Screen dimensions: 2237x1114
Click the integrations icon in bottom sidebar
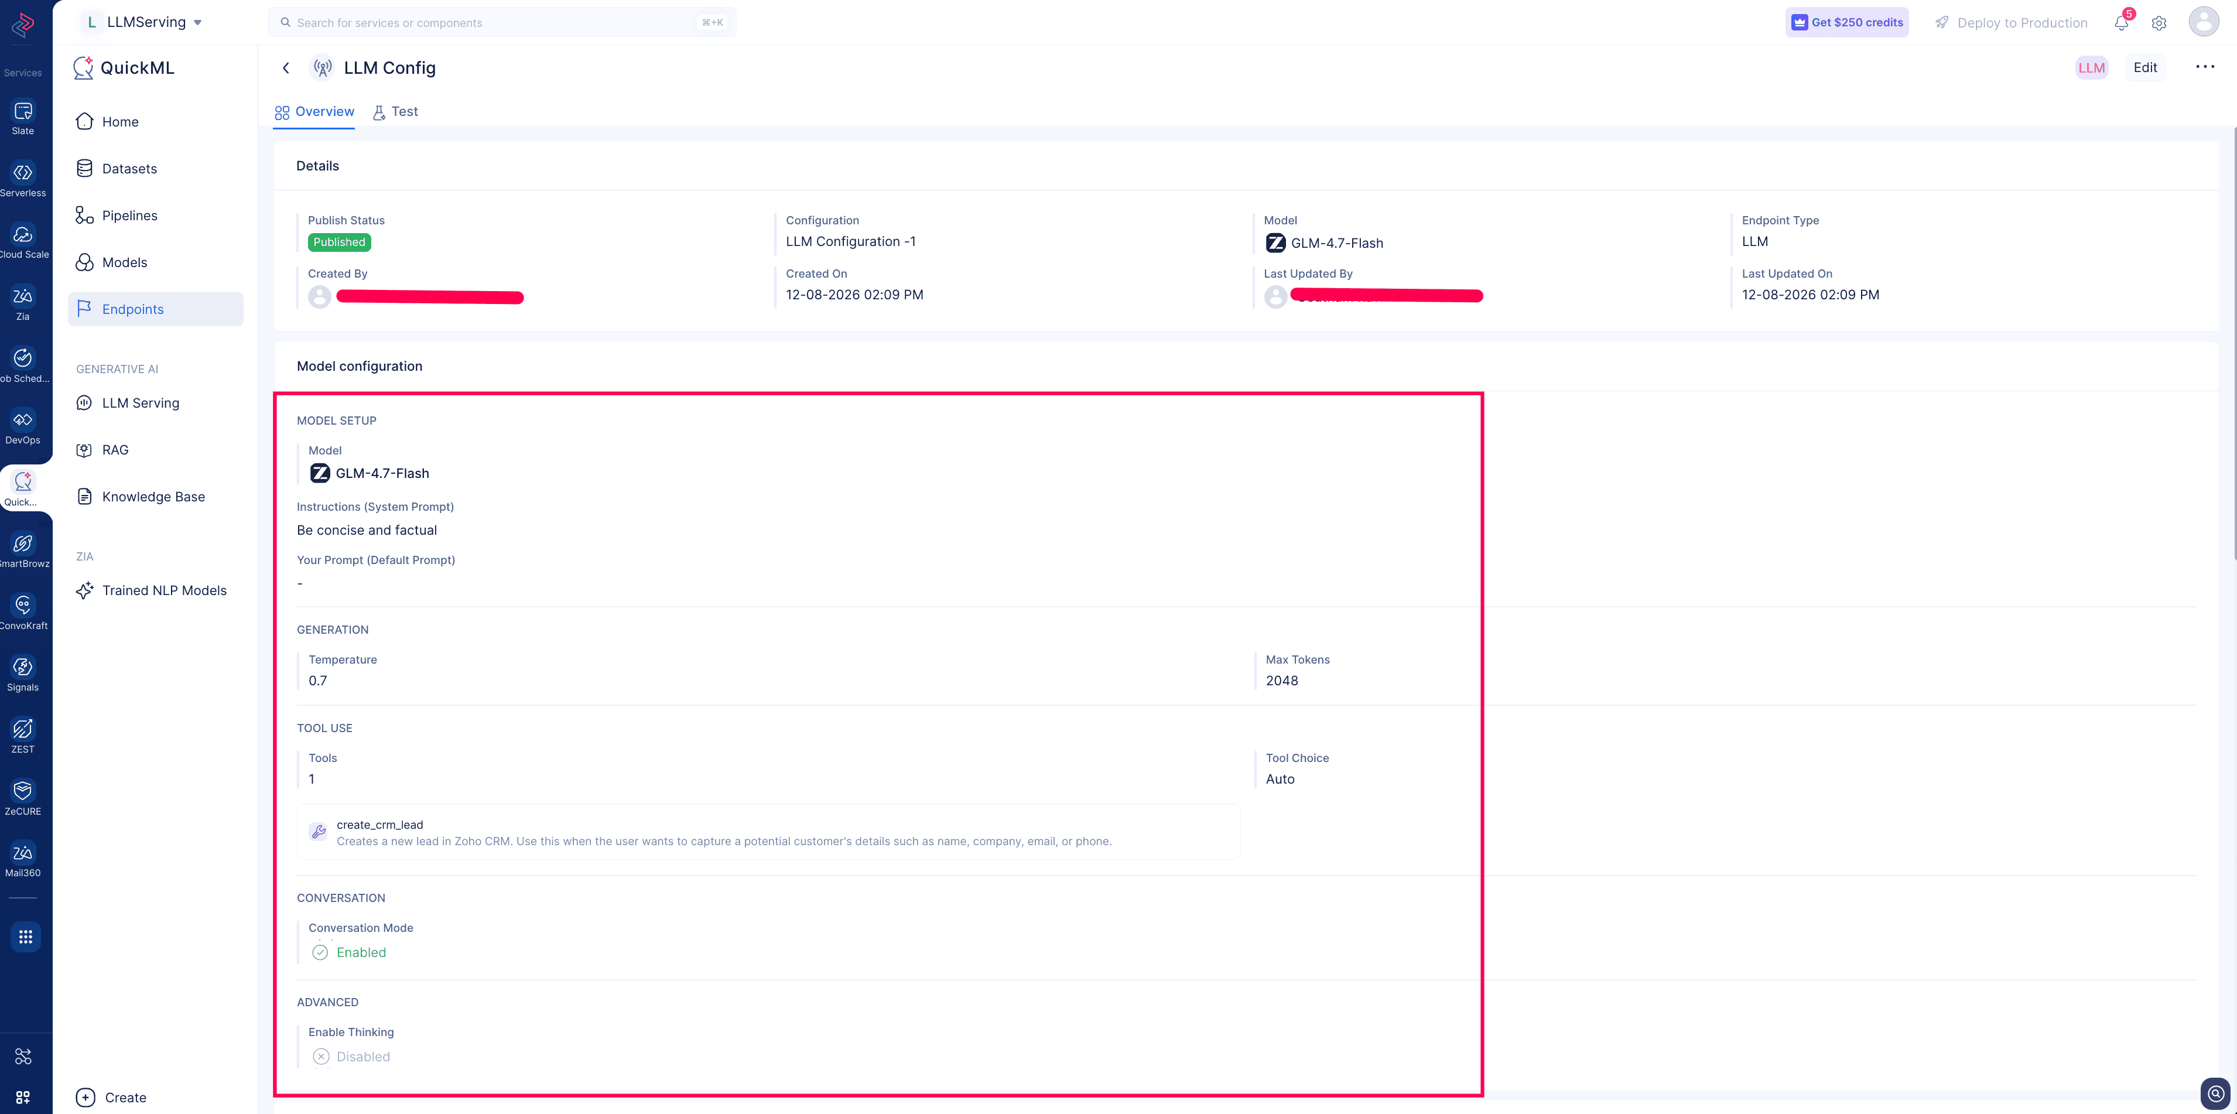pos(23,1056)
